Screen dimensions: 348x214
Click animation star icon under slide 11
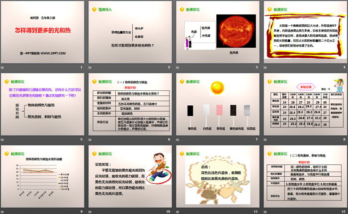177,212
